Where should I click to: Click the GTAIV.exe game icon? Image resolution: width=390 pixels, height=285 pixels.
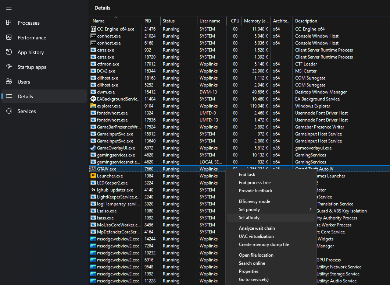click(x=93, y=169)
